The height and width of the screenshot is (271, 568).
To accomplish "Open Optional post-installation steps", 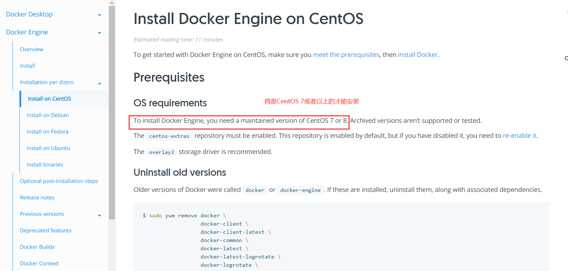I will (x=59, y=181).
